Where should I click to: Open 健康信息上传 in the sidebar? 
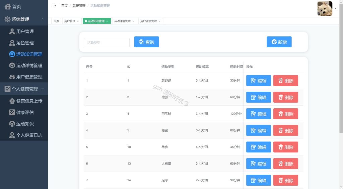pyautogui.click(x=24, y=101)
